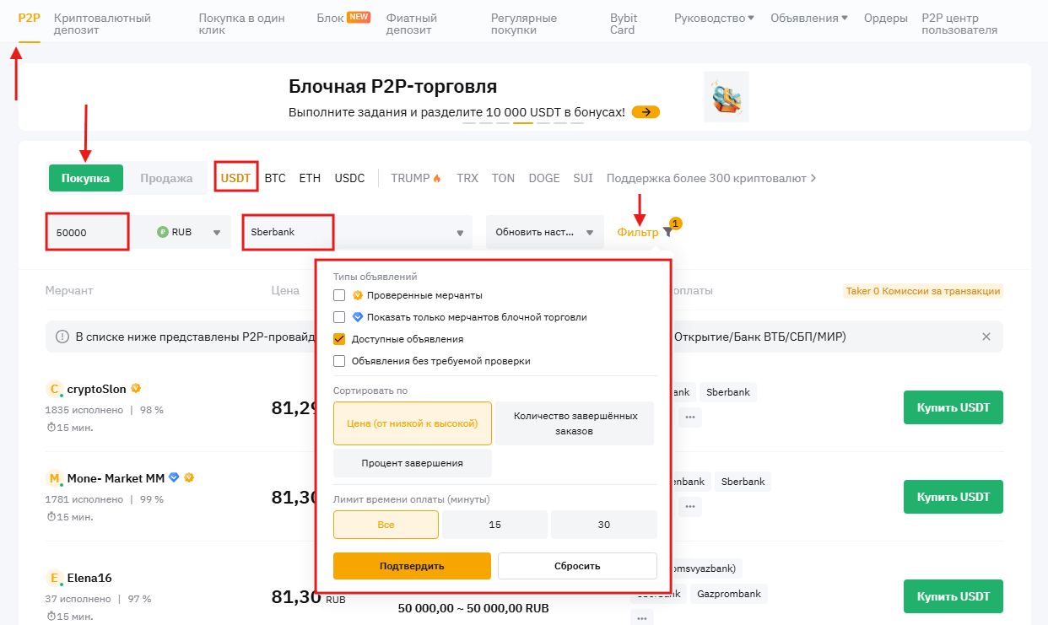Open the Sberbank payment method dropdown
Image resolution: width=1048 pixels, height=625 pixels.
point(459,233)
